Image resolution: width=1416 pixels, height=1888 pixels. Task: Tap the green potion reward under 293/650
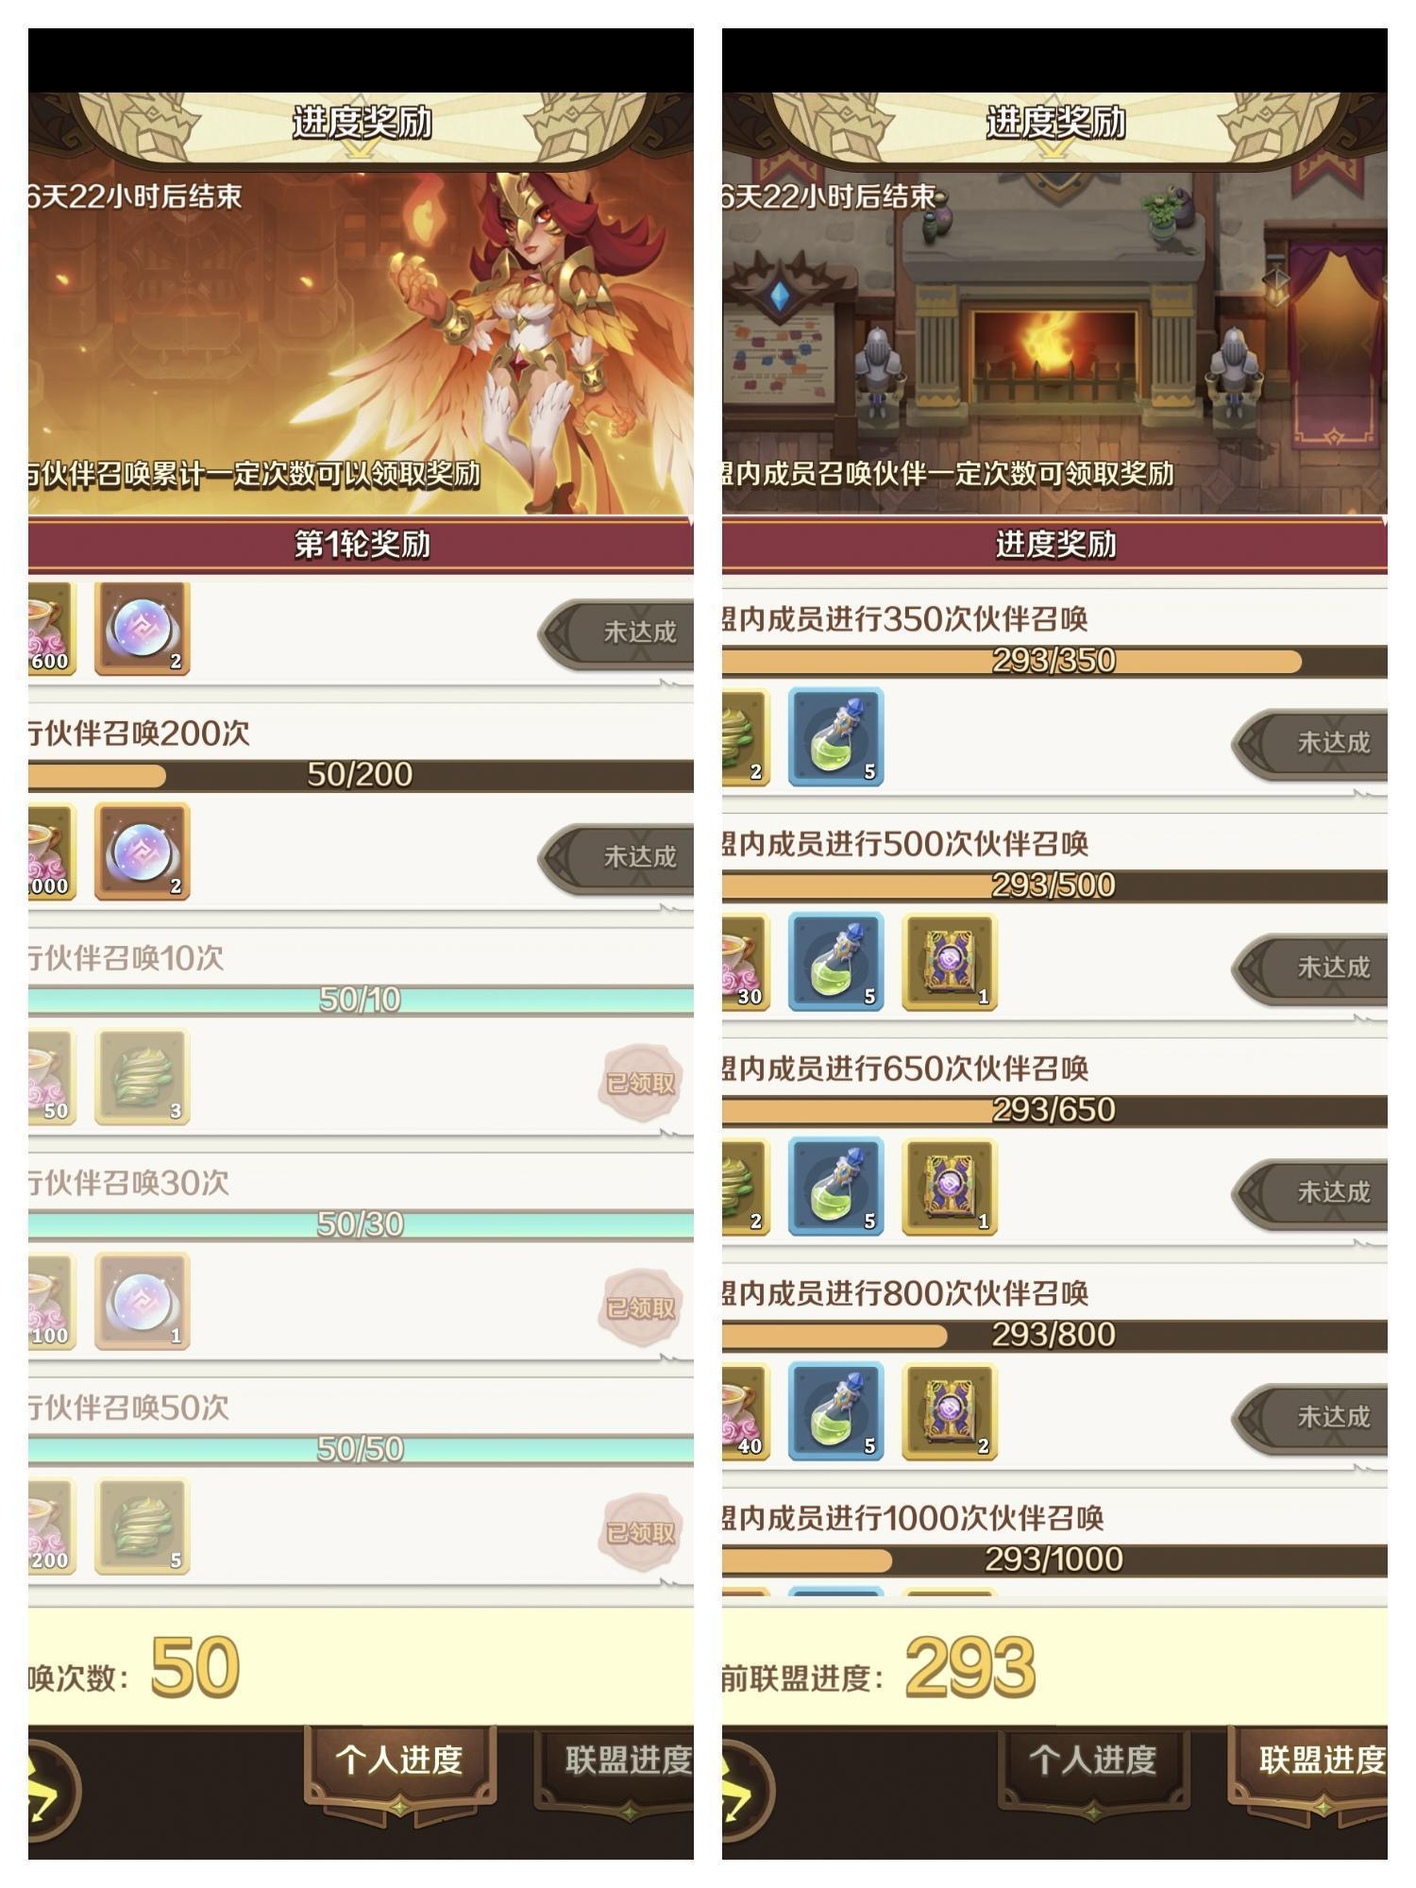(835, 1187)
